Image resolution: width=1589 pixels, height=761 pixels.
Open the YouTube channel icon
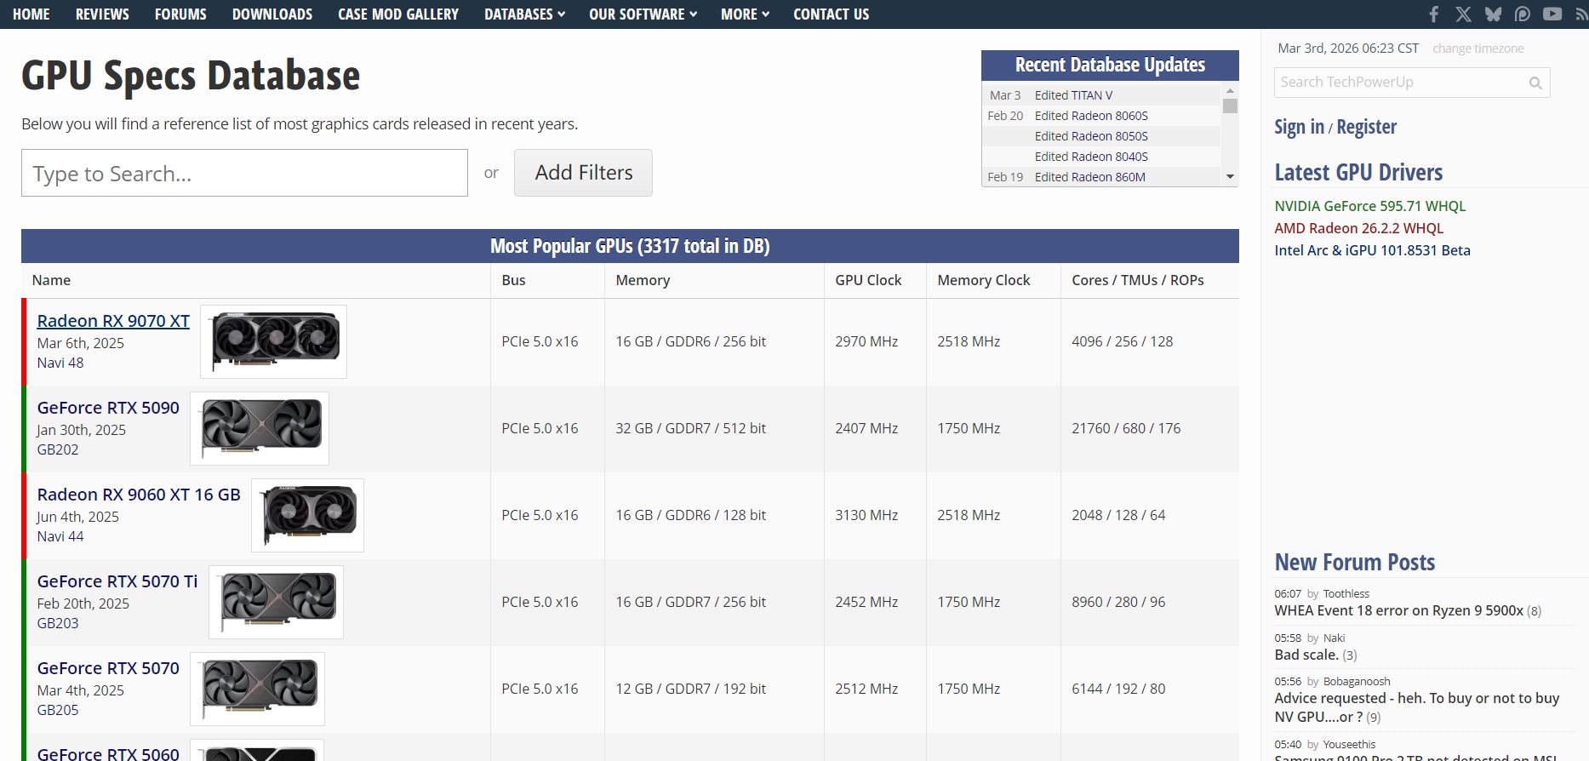(1552, 14)
